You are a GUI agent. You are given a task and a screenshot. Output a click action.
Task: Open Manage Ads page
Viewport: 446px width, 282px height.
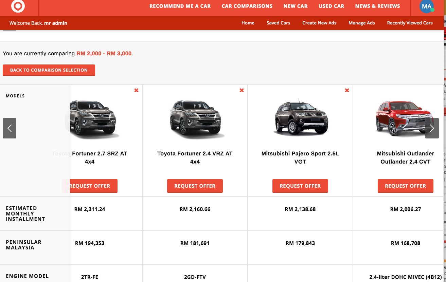point(361,23)
